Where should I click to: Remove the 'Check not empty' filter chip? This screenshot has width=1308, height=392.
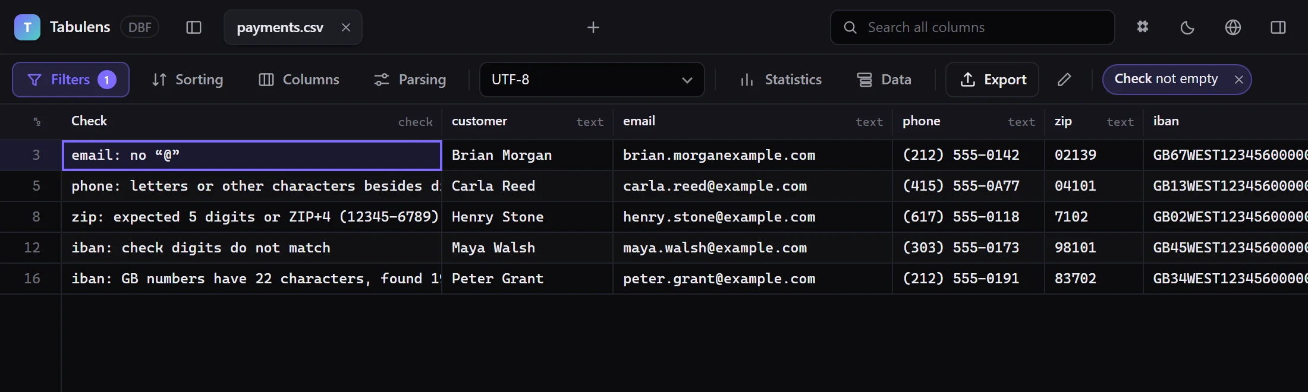(x=1239, y=80)
